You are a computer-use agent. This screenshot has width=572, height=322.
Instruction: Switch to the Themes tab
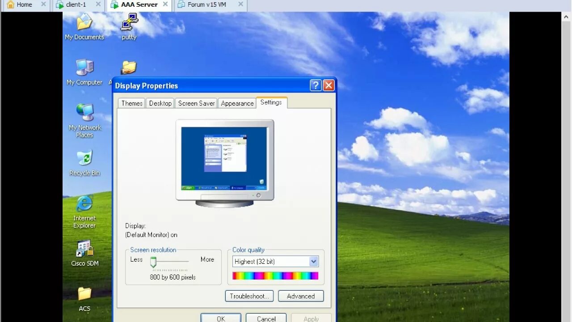[132, 103]
